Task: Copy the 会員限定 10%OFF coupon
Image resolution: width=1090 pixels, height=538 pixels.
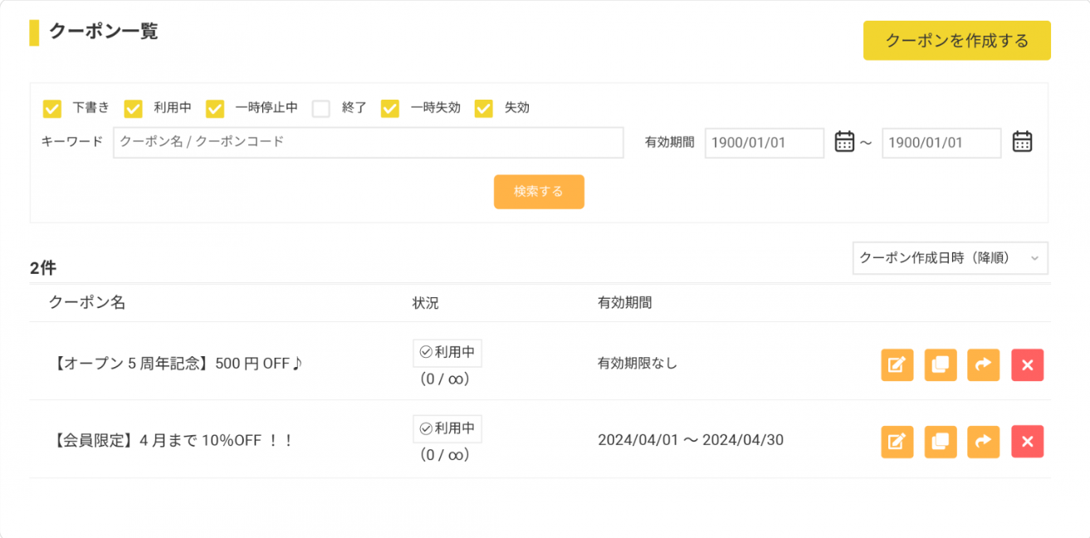Action: [x=940, y=442]
